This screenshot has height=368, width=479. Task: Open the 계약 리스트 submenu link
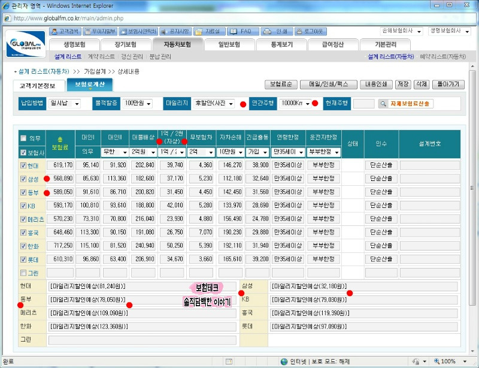[x=101, y=56]
